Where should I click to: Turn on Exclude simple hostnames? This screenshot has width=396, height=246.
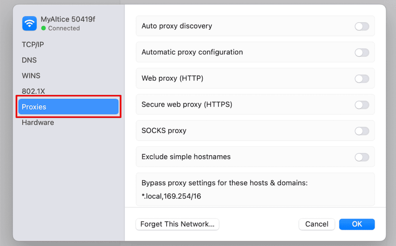pos(362,157)
